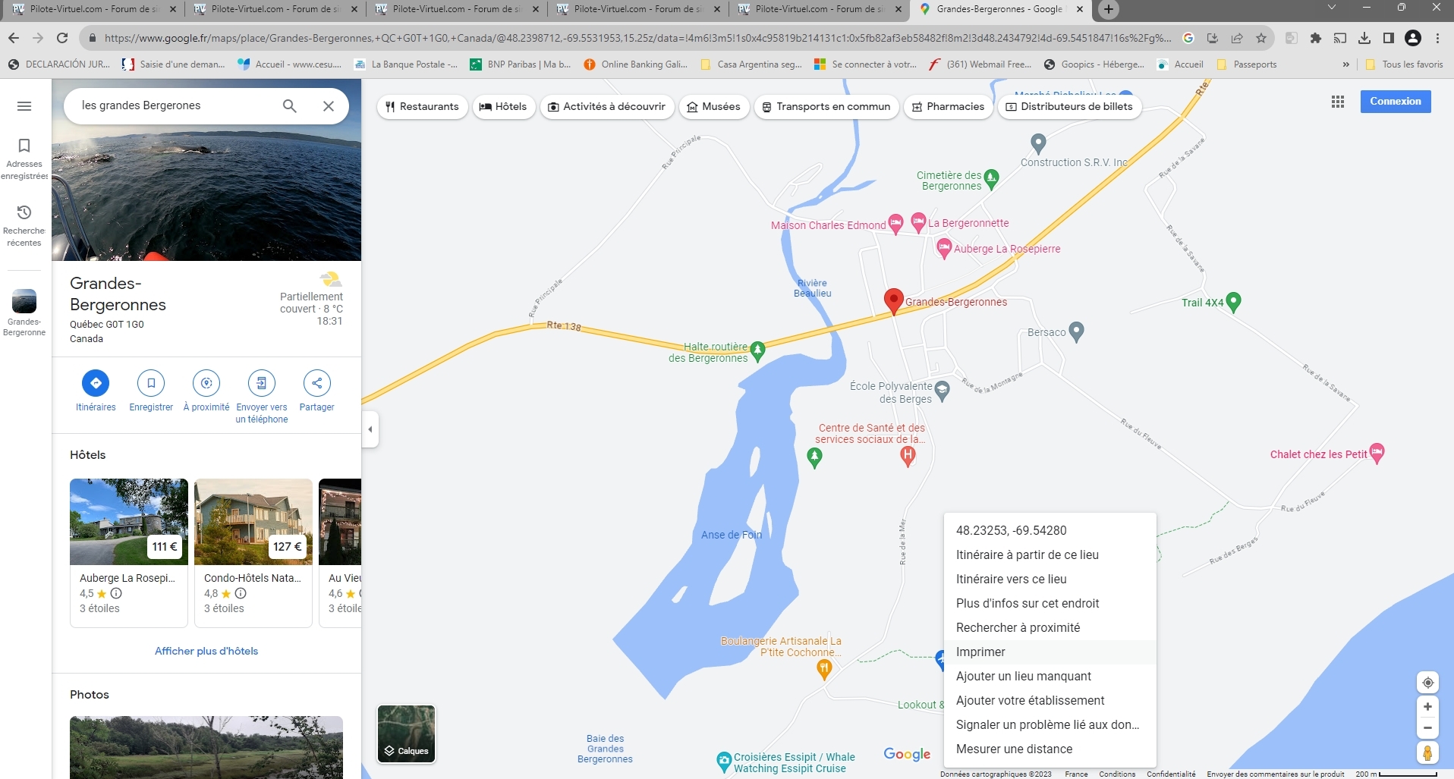Click the browser address bar URL
This screenshot has width=1454, height=779.
pos(637,38)
